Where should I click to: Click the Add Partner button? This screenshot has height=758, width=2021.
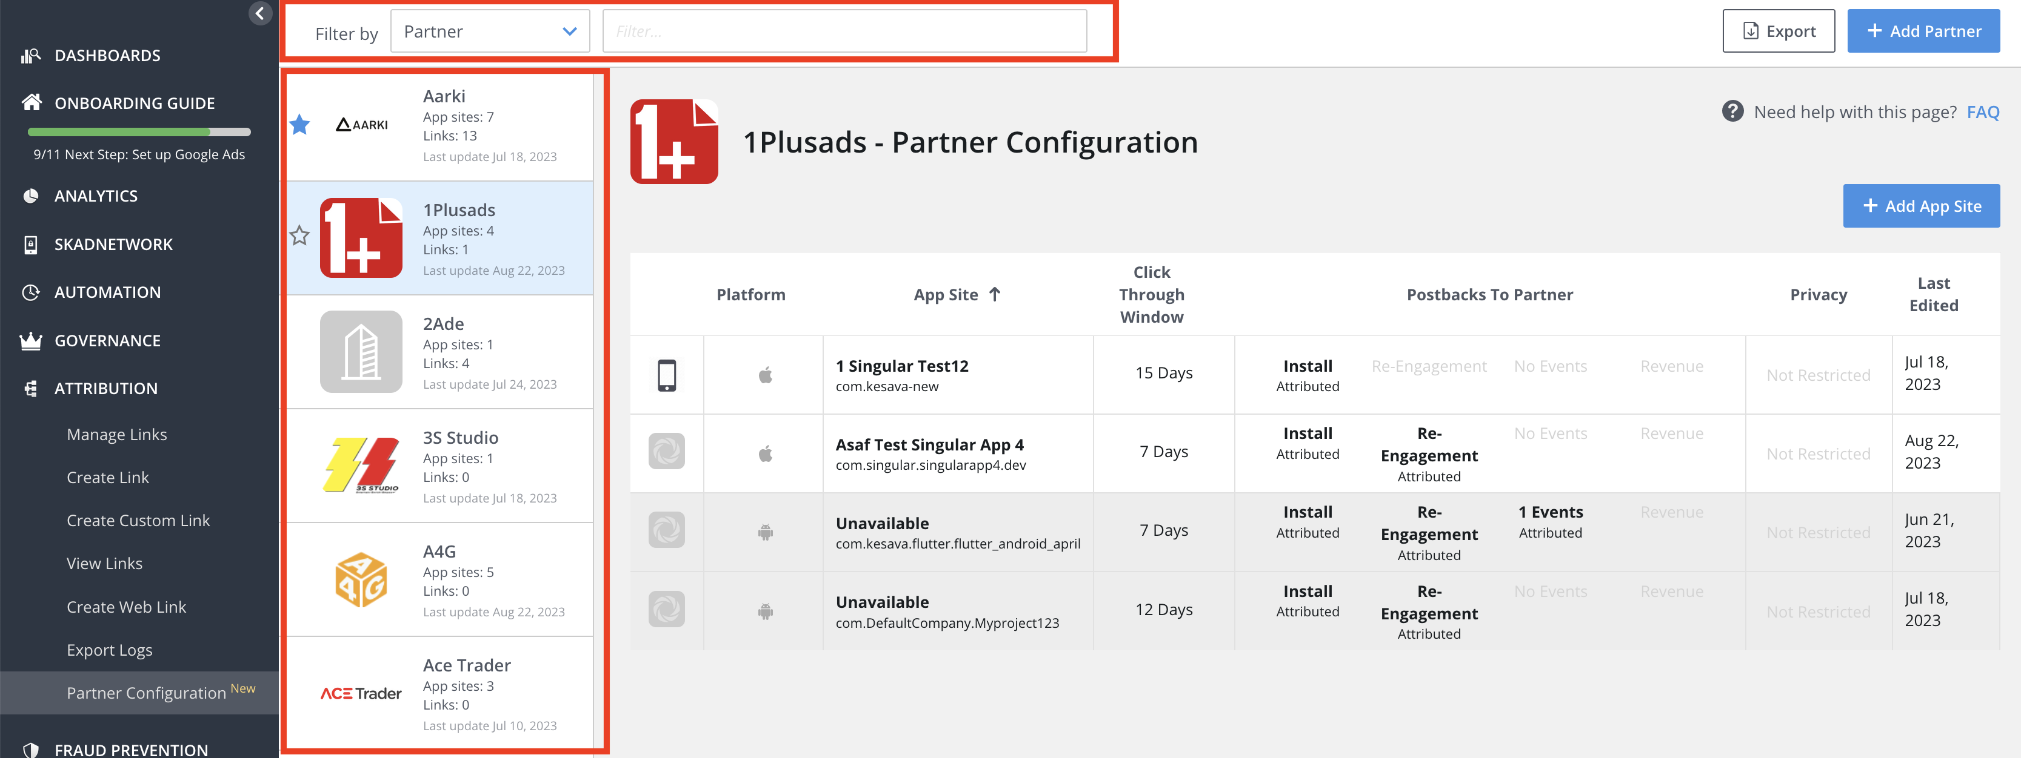[x=1923, y=31]
